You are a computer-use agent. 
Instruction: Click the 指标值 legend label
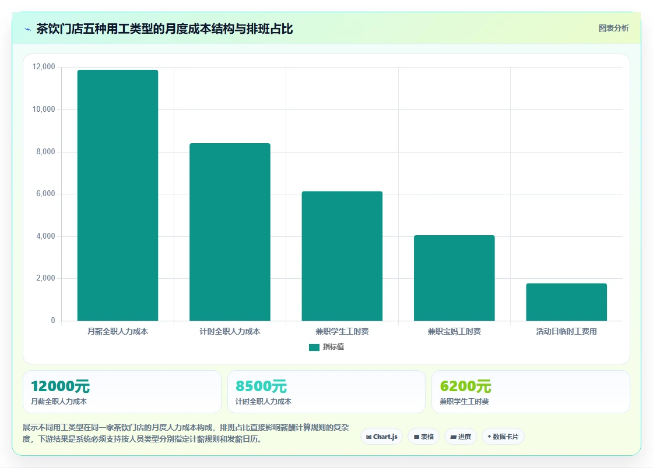pos(333,347)
